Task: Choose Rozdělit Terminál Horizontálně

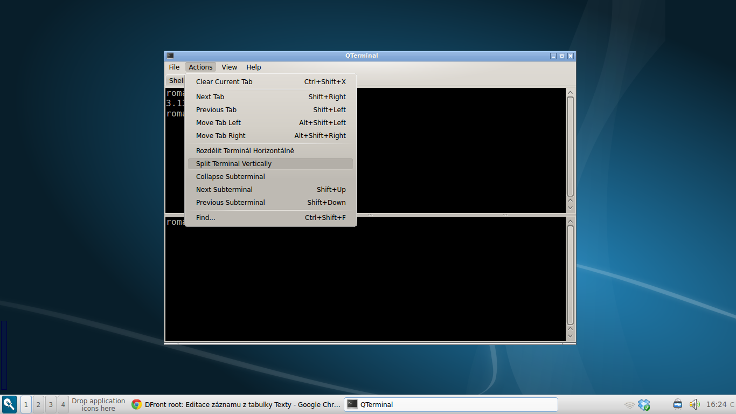Action: tap(245, 150)
